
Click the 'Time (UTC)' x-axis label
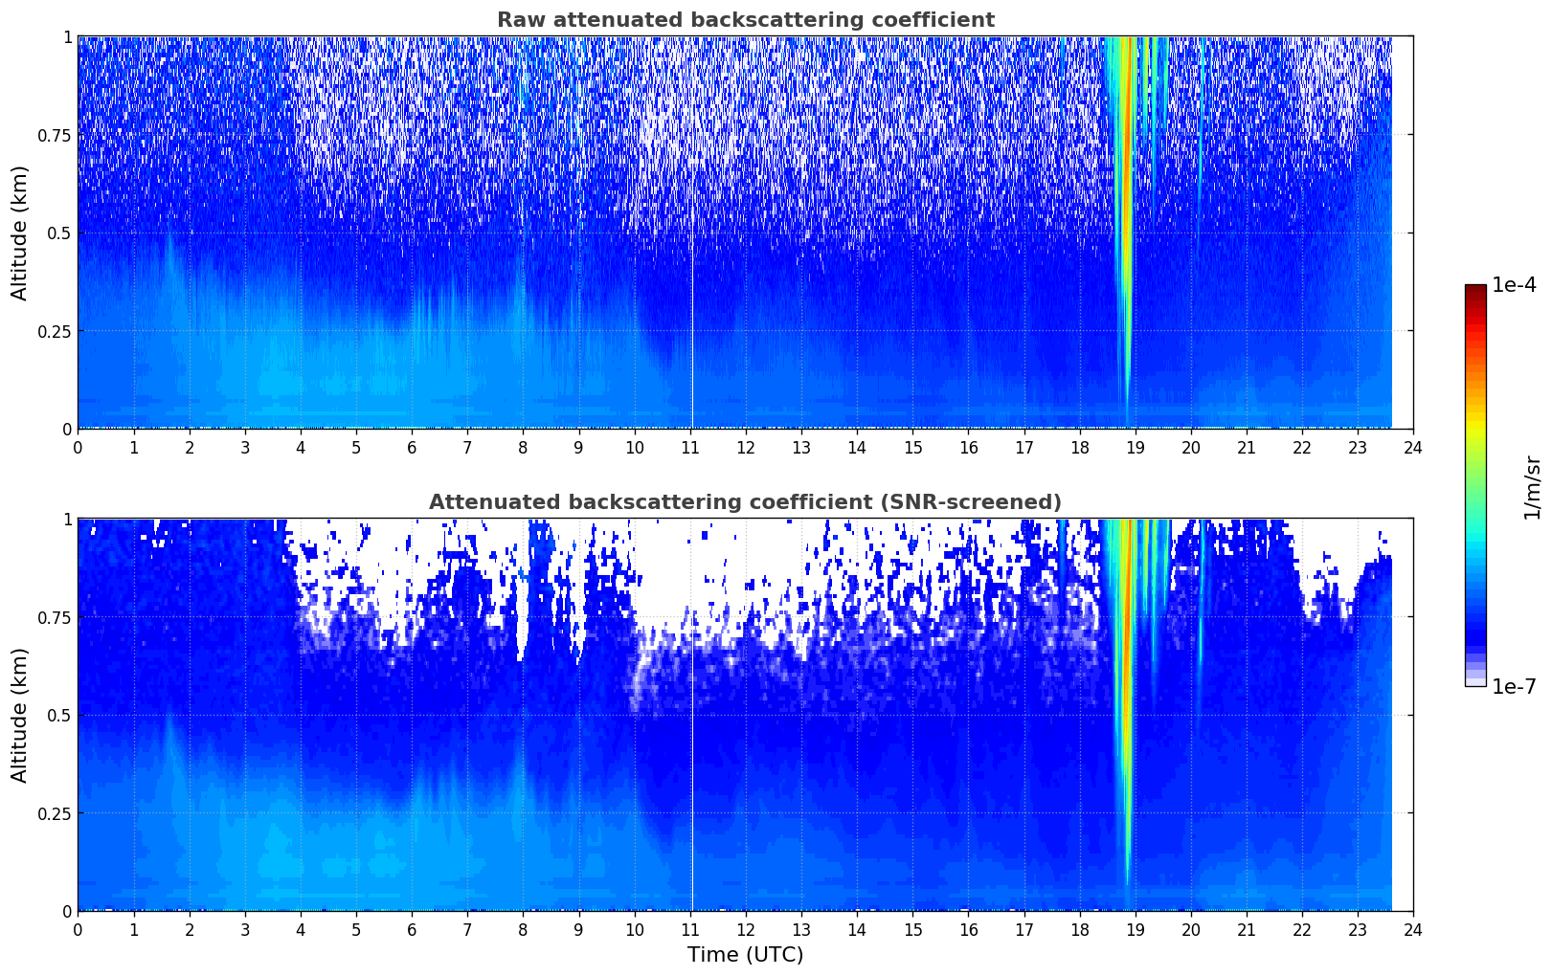tap(745, 955)
